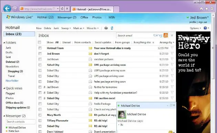Stop loading with the address bar X icon
217x133 pixels.
[67, 9]
